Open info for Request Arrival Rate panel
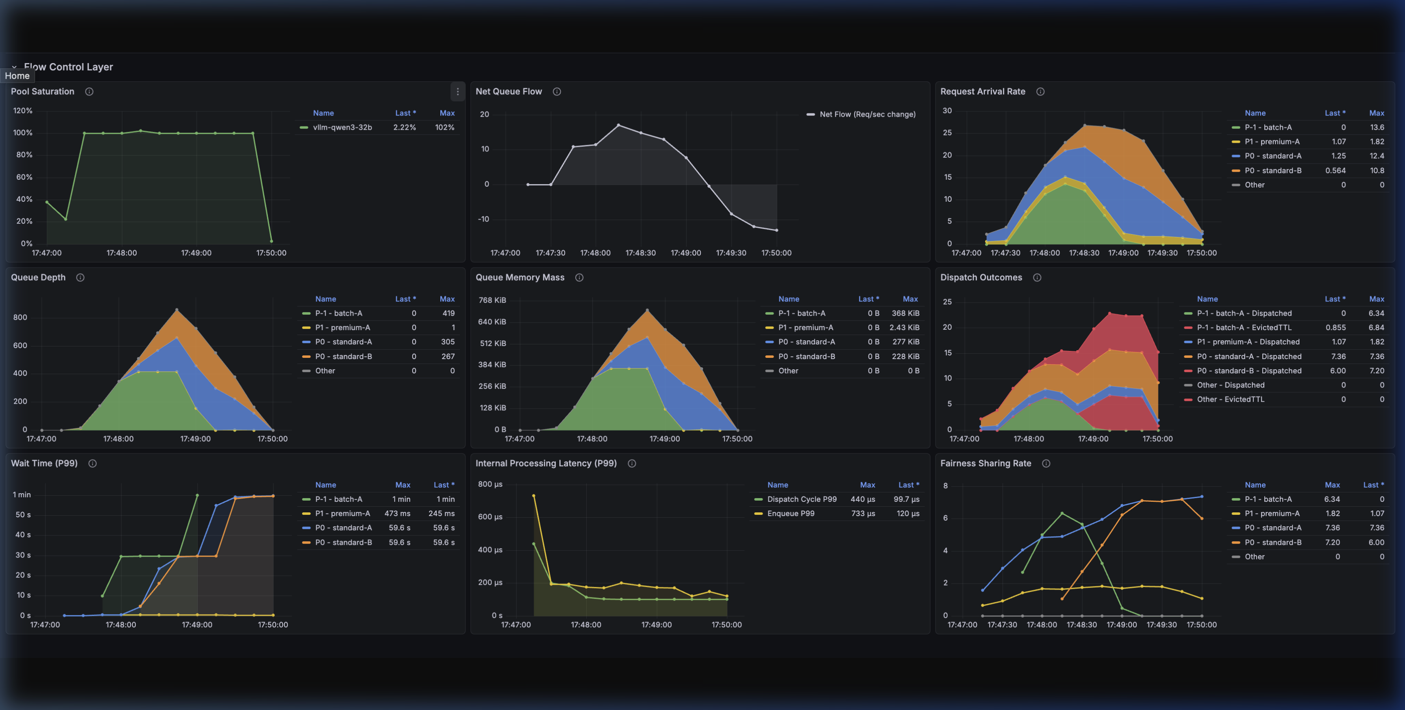Image resolution: width=1405 pixels, height=710 pixels. point(1040,91)
